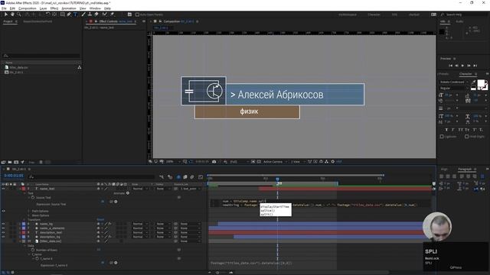This screenshot has width=490, height=275.
Task: Click the Composition Mini-Flowchart icon in timeline
Action: click(162, 177)
